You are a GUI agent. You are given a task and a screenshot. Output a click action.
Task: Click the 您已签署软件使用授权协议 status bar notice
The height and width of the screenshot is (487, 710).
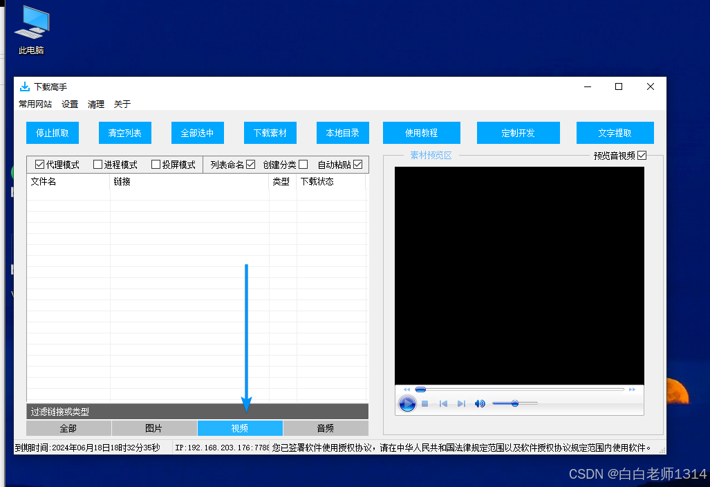[462, 448]
